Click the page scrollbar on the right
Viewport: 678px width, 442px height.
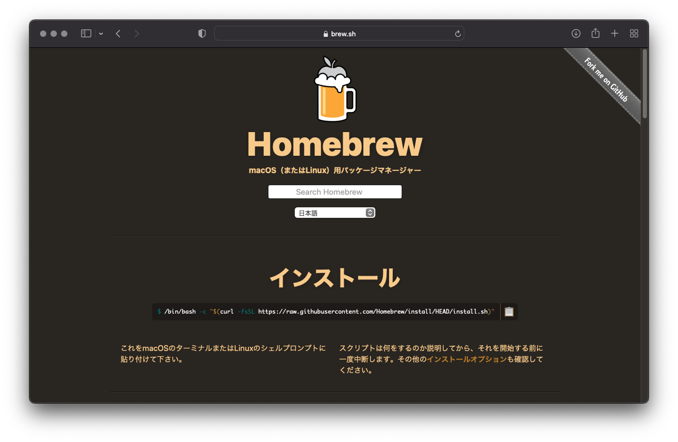click(643, 84)
